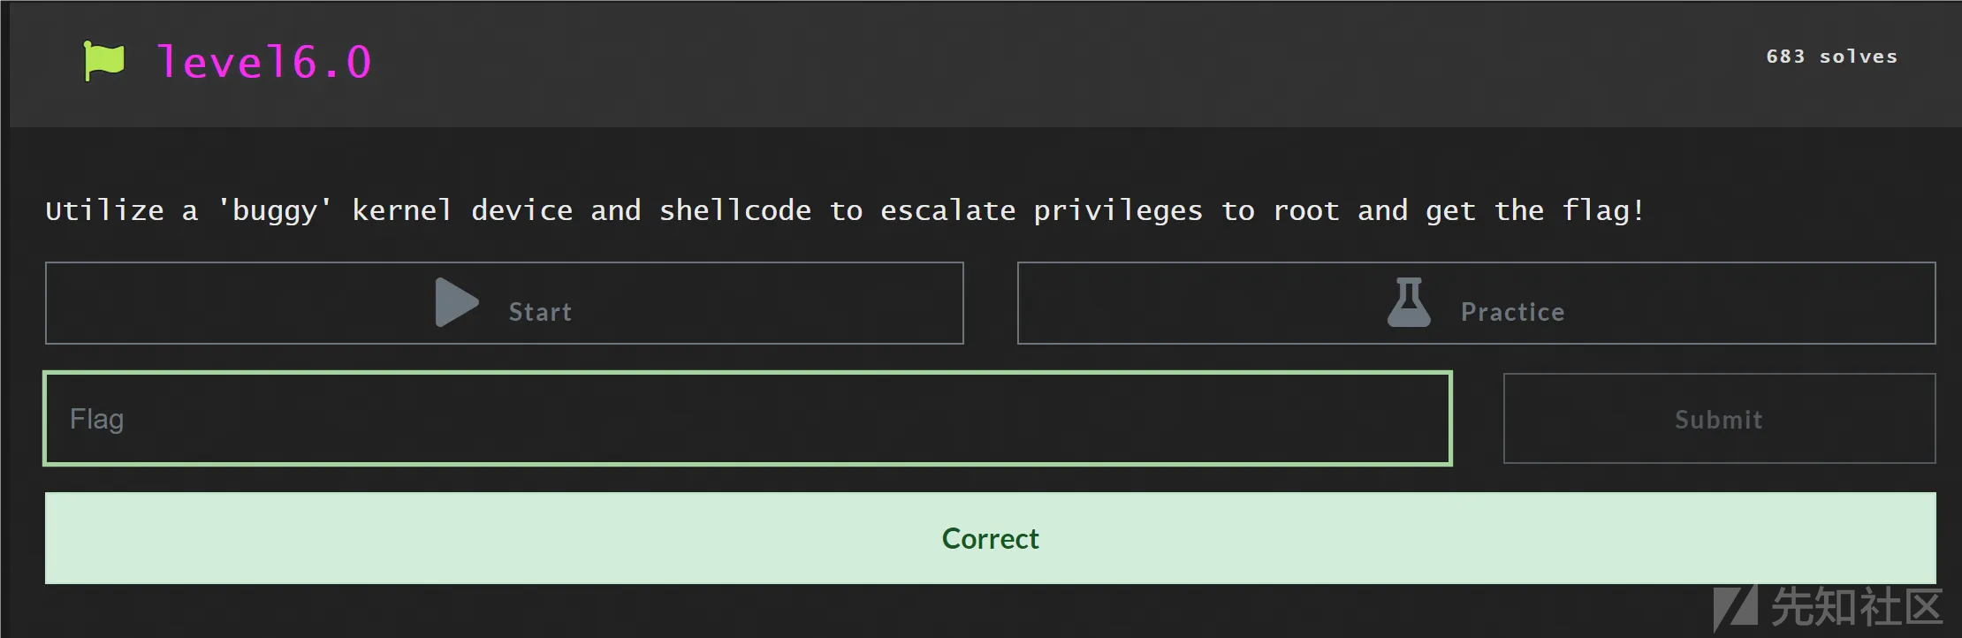Click the 先知社区 watermark text

pos(1856,608)
